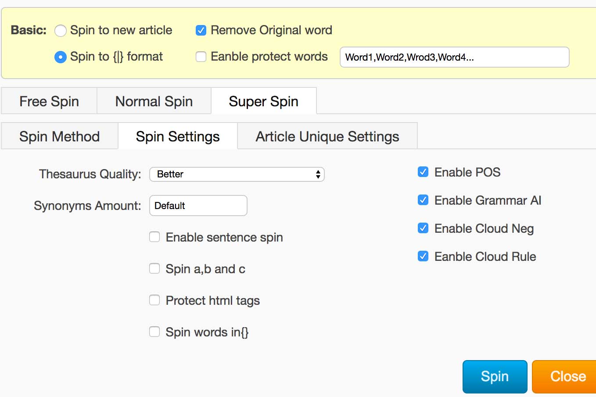Image resolution: width=596 pixels, height=397 pixels.
Task: Disable the Enable POS checkbox
Action: 423,172
